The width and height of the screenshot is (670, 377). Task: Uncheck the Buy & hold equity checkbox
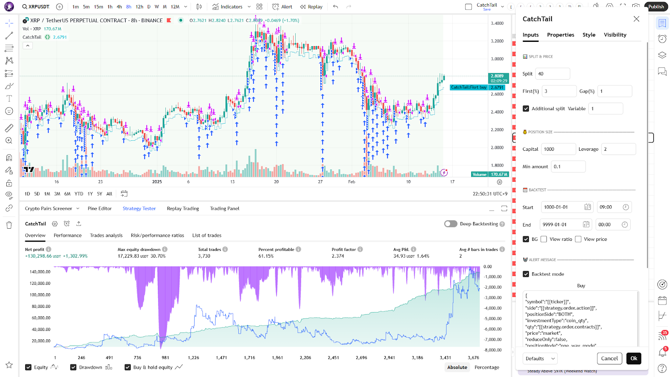128,367
